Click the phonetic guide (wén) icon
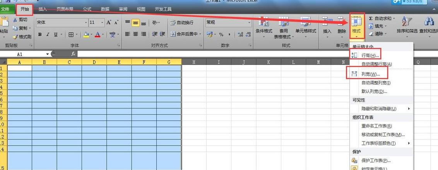438x170 pixels. click(x=113, y=35)
